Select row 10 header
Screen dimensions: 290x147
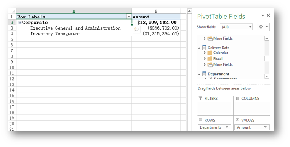(x=12, y=68)
